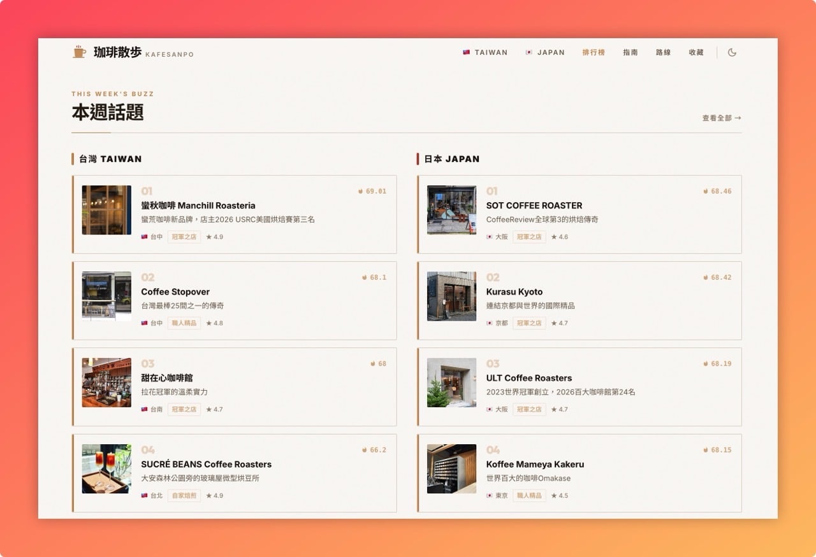The width and height of the screenshot is (816, 557).
Task: Open the ULT Coffee Roasters title link
Action: tap(528, 378)
